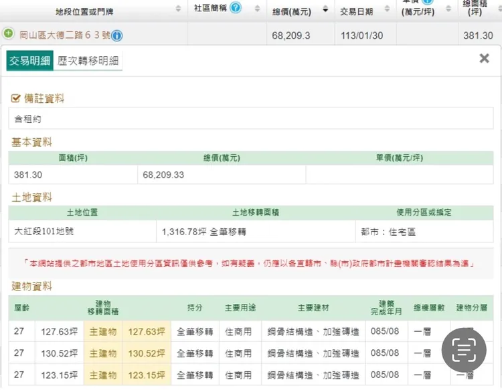Toggle the 備註資料 checkbox

[x=15, y=98]
